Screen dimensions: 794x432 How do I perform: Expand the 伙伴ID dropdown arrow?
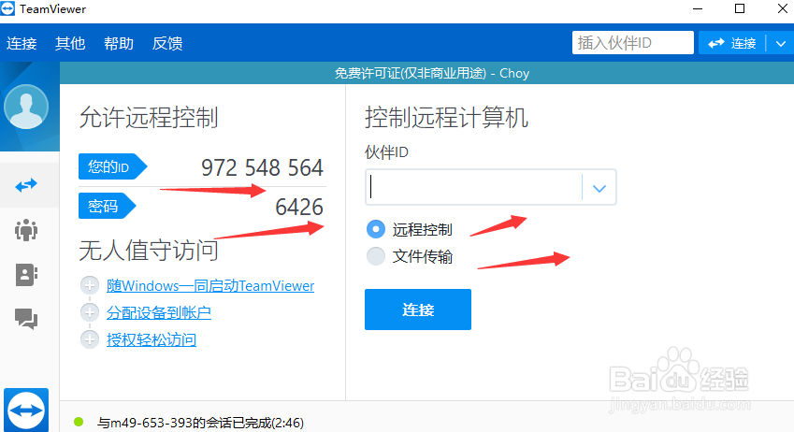pos(599,188)
